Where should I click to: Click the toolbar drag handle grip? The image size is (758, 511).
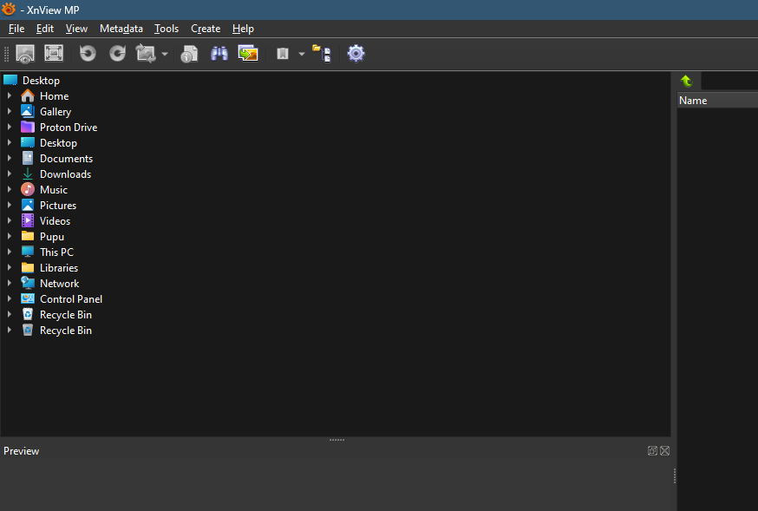(x=6, y=54)
